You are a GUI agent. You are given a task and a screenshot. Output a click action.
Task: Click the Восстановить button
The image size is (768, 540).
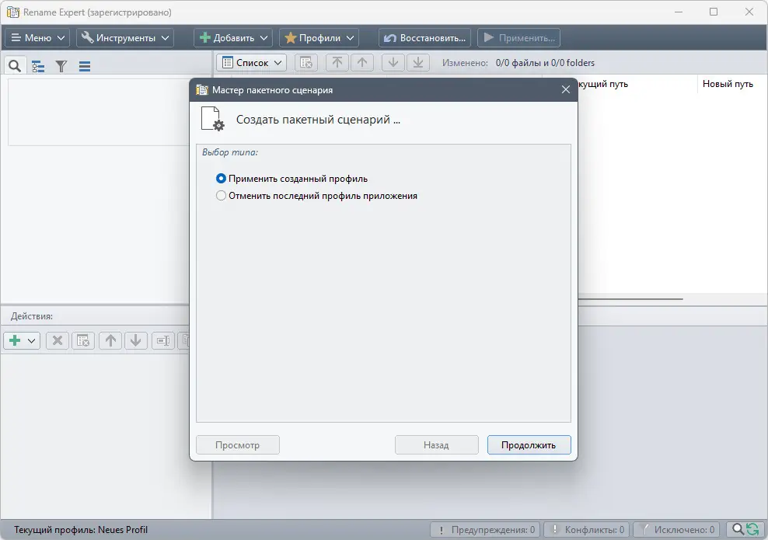424,38
